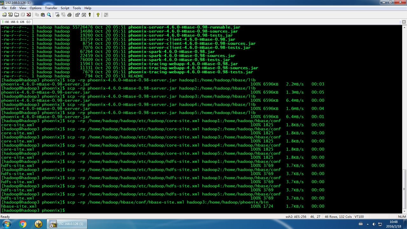Click the Copy toolbar icon
The image size is (407, 229).
point(37,15)
